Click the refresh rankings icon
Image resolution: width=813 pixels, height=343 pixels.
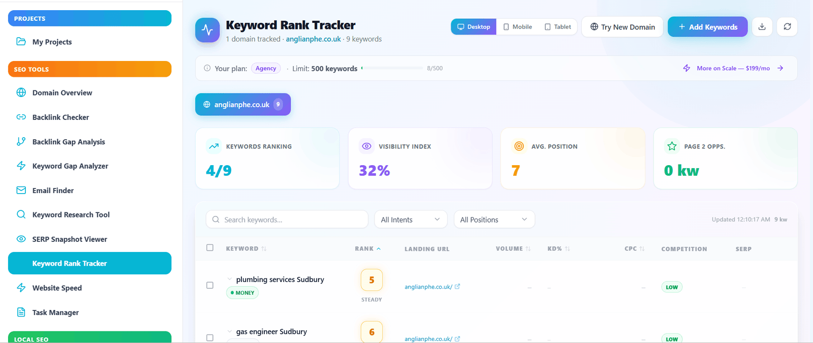point(787,27)
